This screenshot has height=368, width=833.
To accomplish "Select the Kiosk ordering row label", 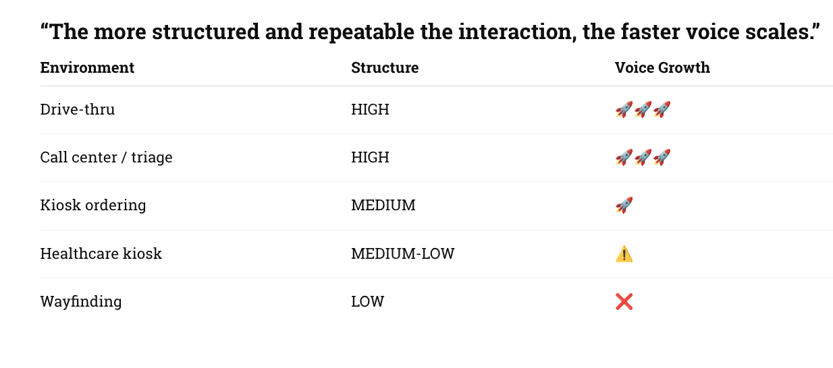I will (93, 206).
